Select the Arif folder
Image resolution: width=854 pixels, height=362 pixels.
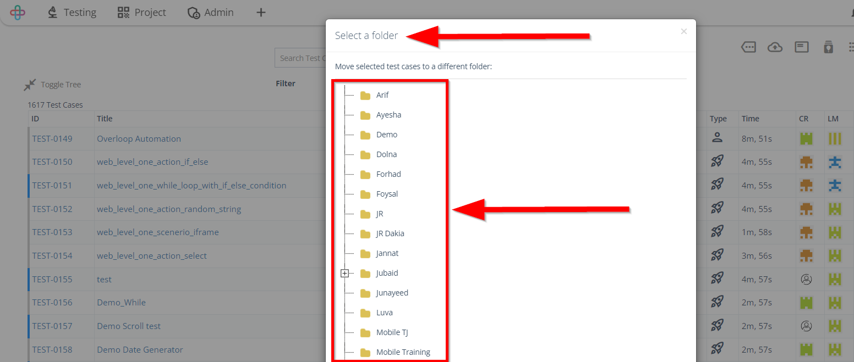(382, 95)
